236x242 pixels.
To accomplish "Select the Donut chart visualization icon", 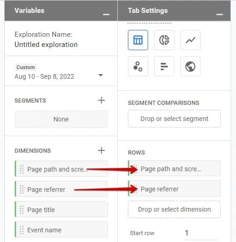I will click(x=164, y=40).
